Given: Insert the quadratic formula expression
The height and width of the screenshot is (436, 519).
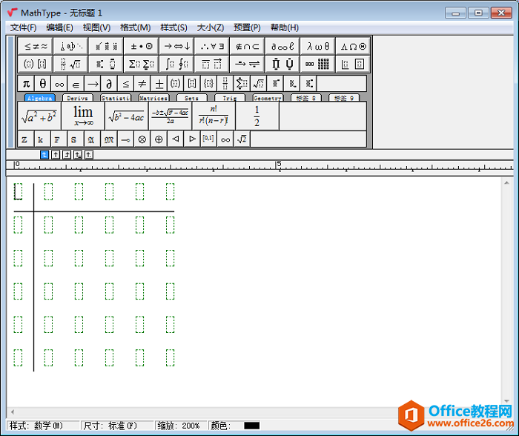Looking at the screenshot, I should pos(170,116).
